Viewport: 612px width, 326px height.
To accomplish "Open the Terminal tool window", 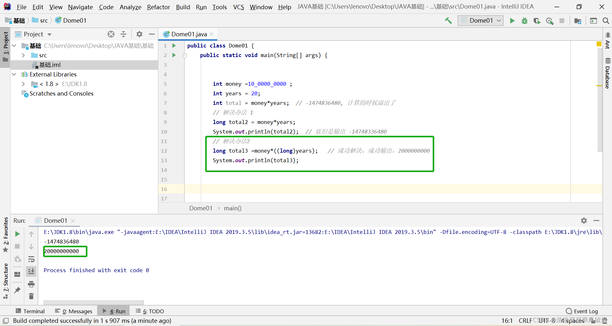I will (30, 311).
